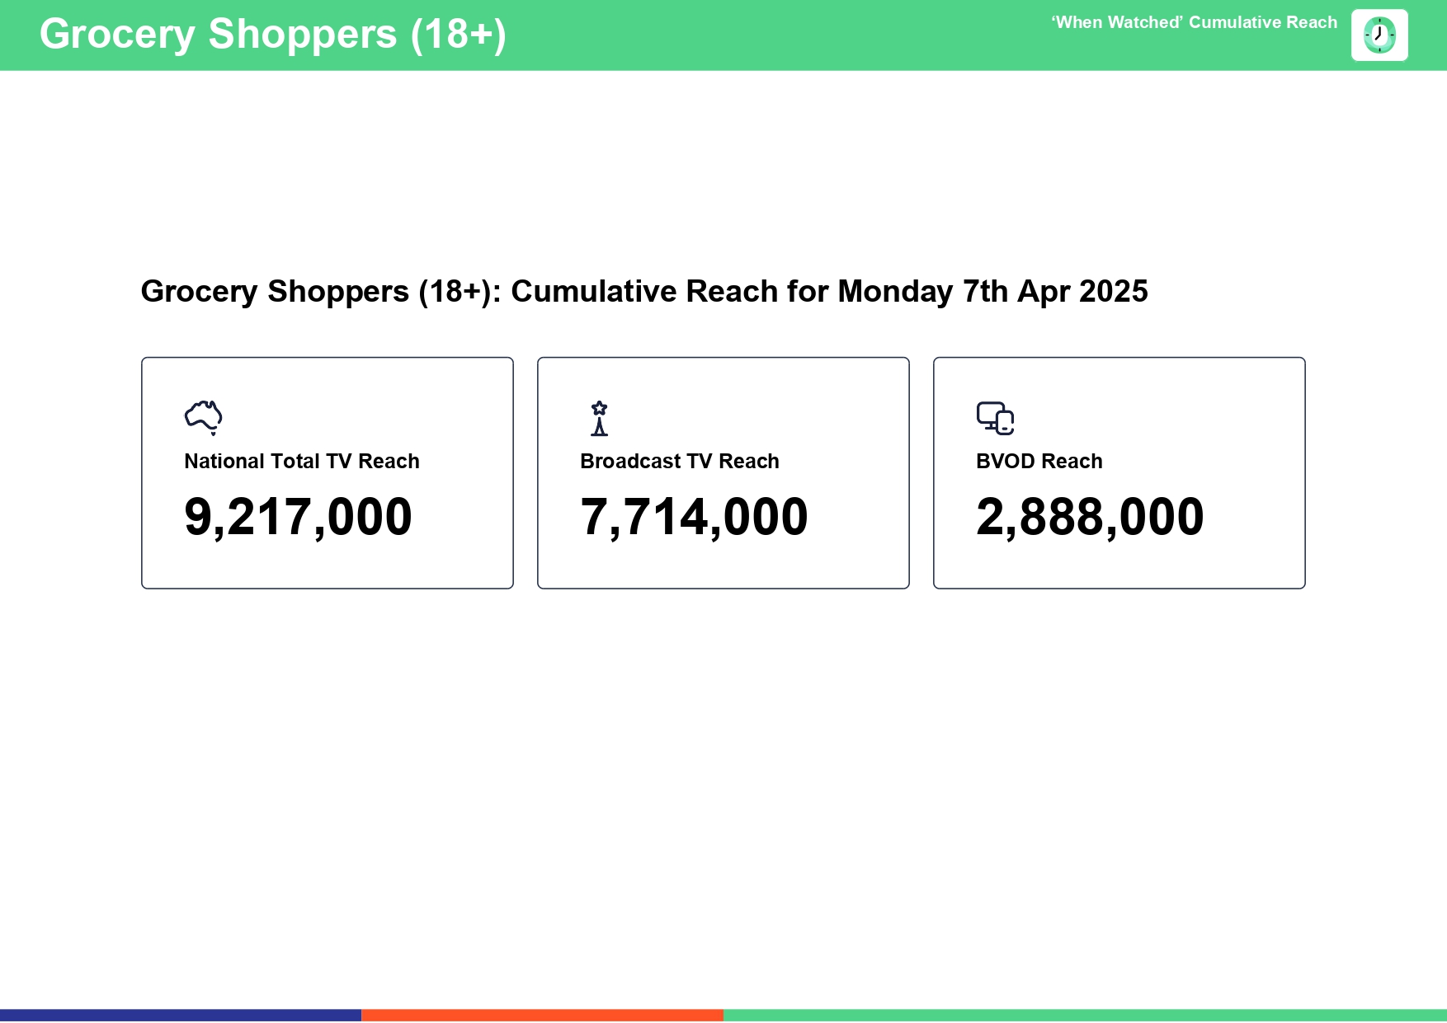Click the clock icon in the header
Viewport: 1447px width, 1023px height.
point(1379,35)
